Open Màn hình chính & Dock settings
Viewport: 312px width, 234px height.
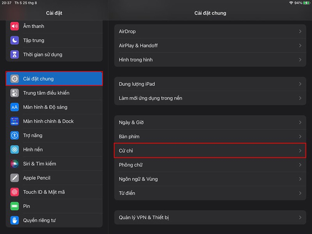48,121
